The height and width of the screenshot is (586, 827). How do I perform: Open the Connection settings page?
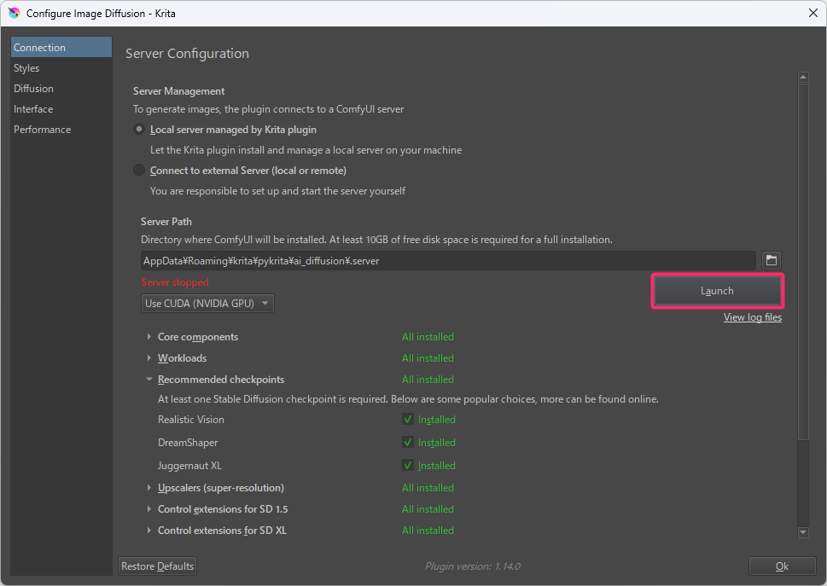[x=61, y=47]
